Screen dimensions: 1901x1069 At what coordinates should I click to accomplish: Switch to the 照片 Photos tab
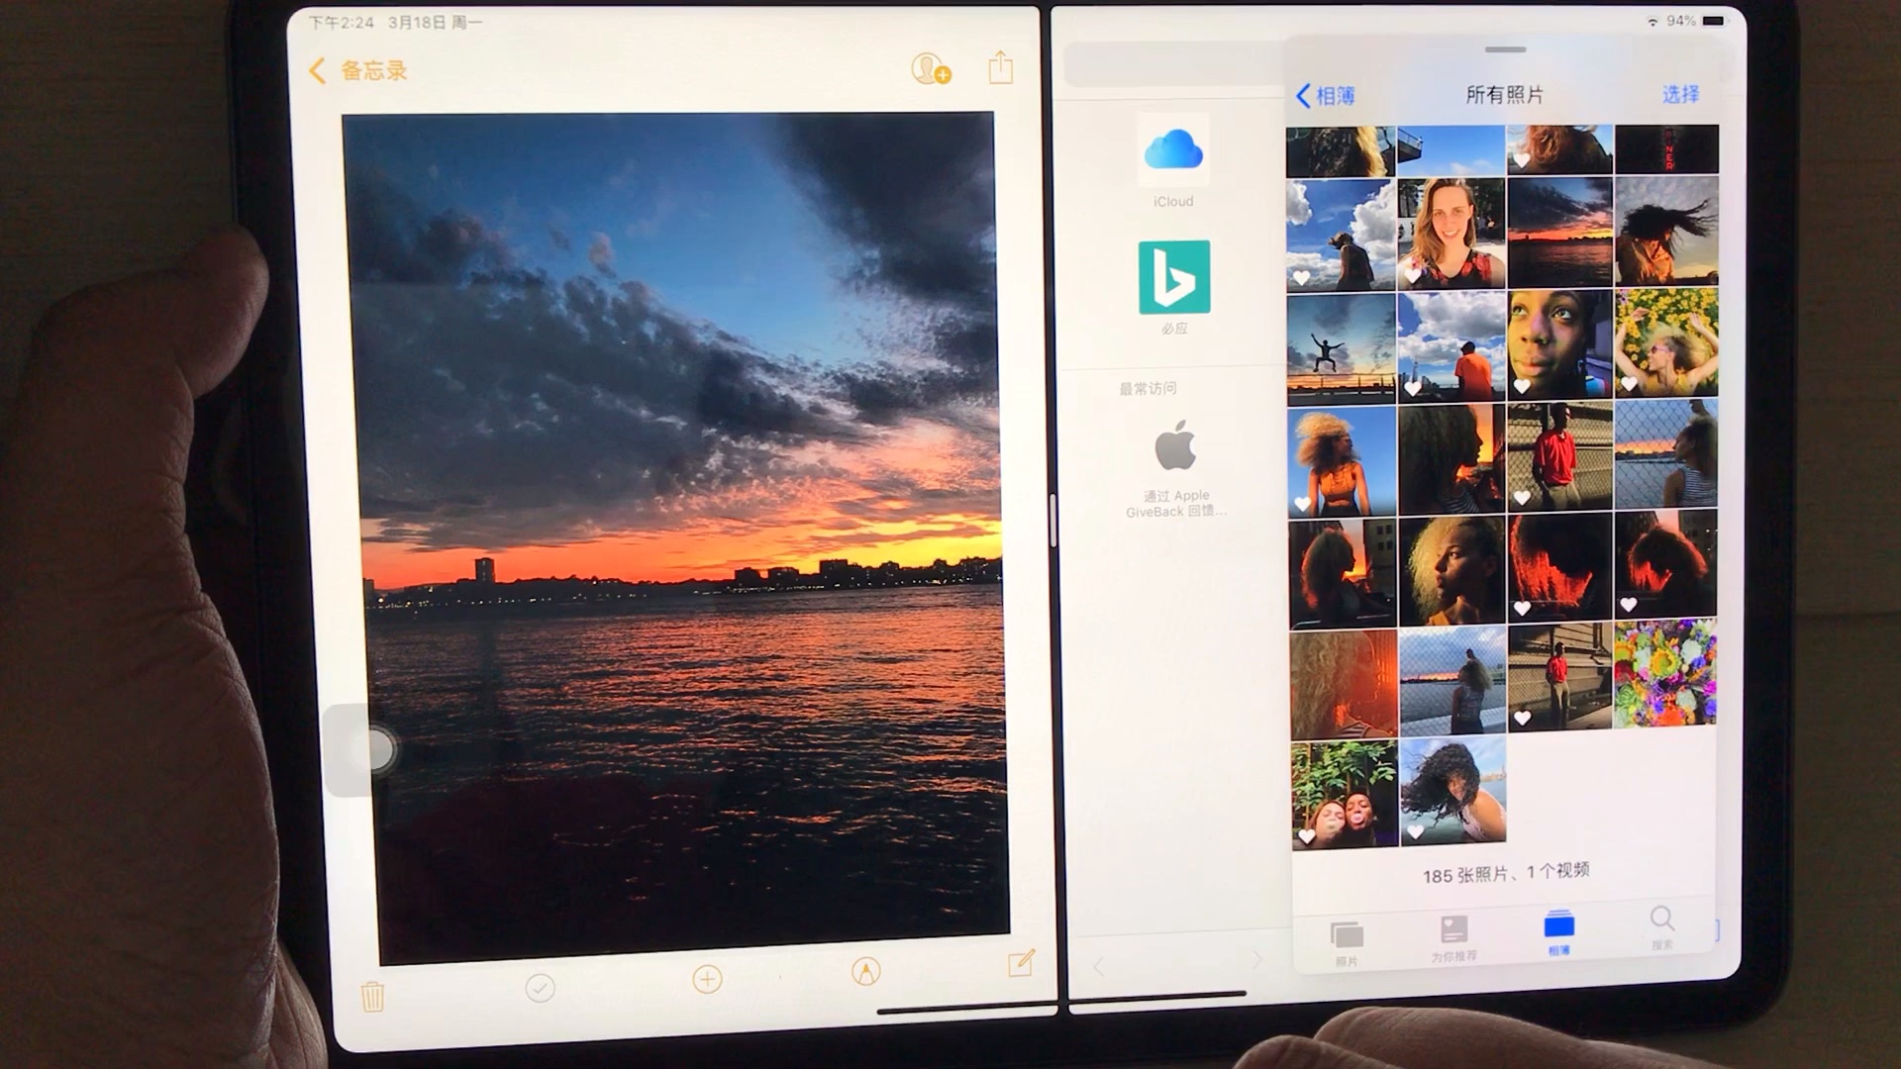[1347, 940]
